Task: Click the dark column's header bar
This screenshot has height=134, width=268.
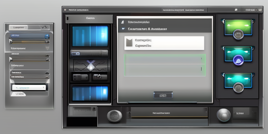Action: pos(89,19)
